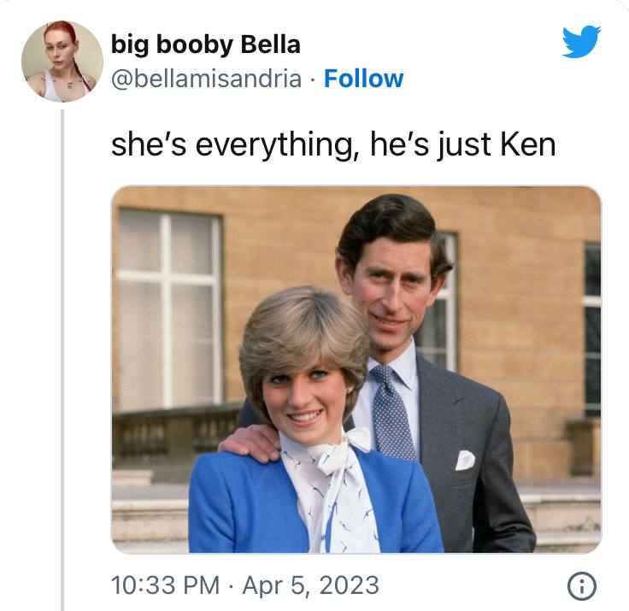
Task: Click the vertical thread line below avatar
Action: click(62, 360)
